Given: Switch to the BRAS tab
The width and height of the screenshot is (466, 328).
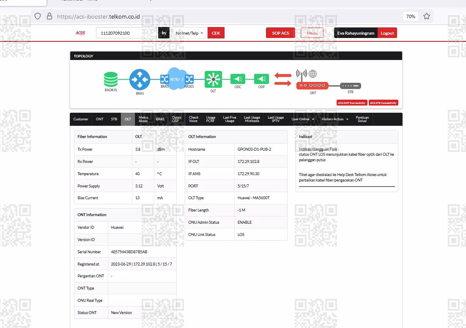Looking at the screenshot, I should pos(160,119).
